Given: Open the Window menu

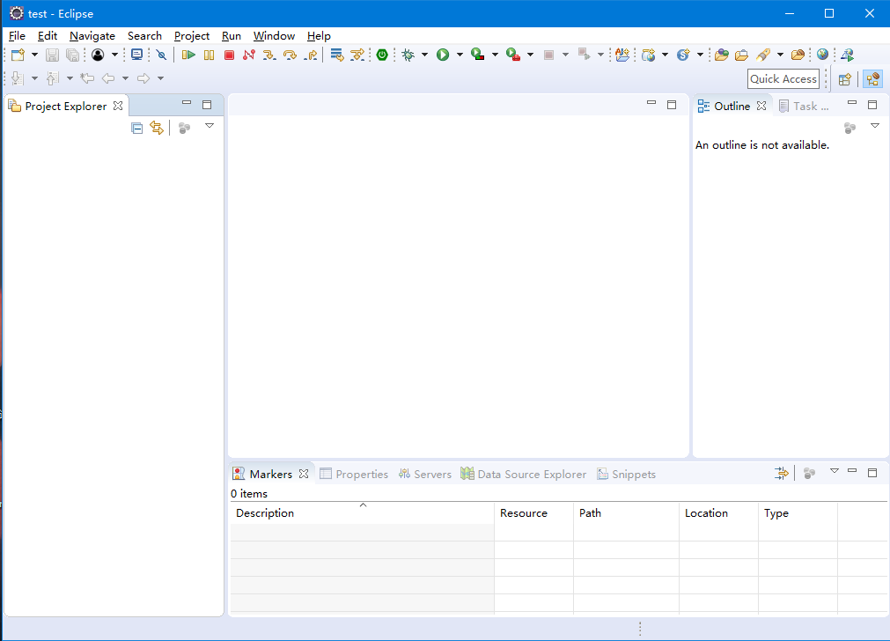Looking at the screenshot, I should click(274, 36).
